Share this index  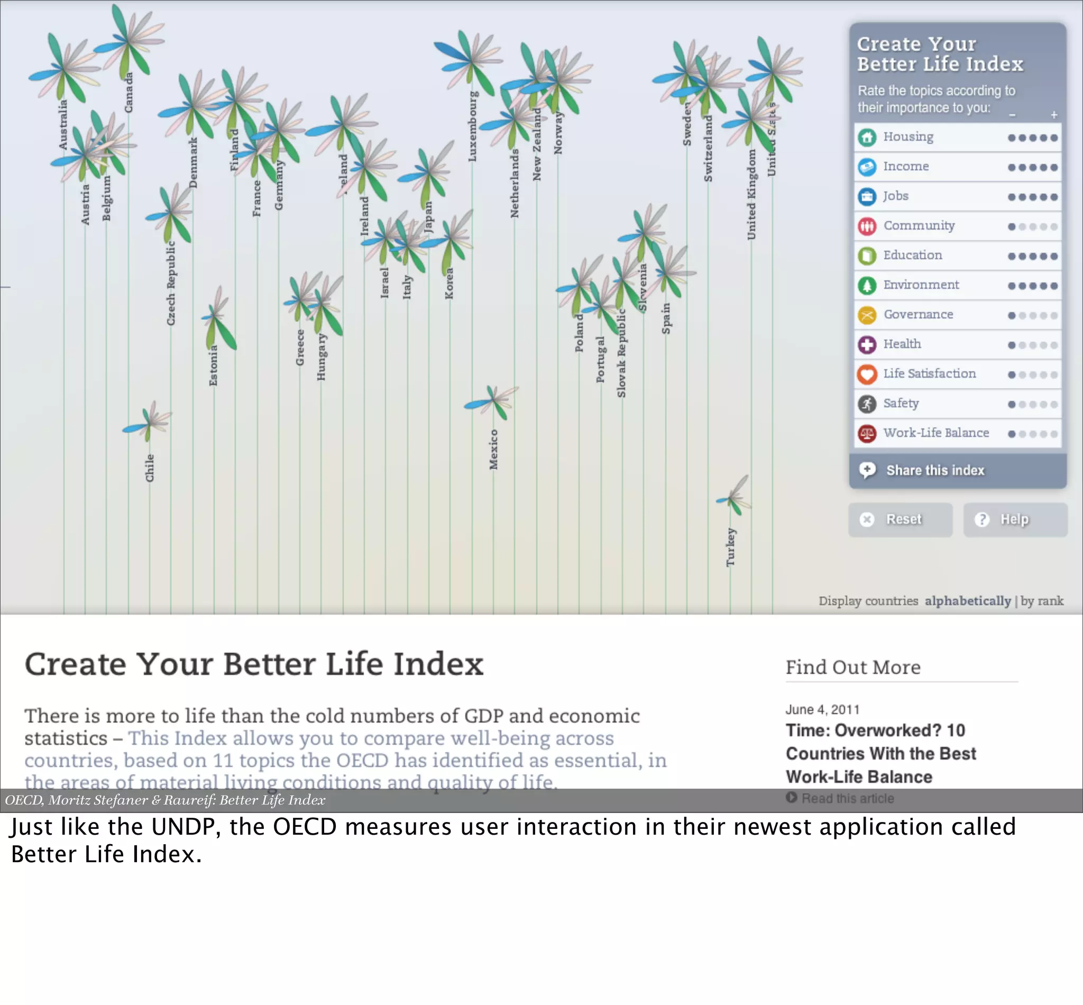958,470
